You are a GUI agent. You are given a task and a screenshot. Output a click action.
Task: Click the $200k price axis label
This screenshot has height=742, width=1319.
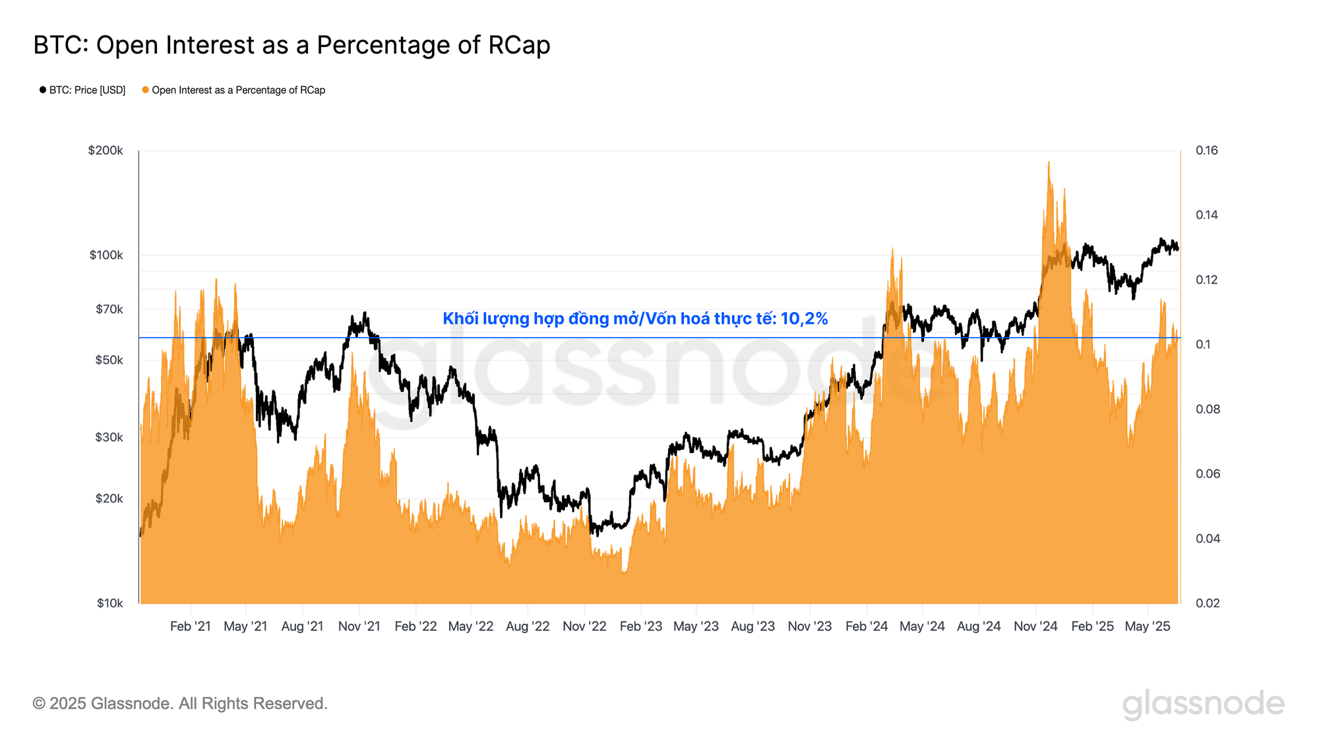(106, 150)
